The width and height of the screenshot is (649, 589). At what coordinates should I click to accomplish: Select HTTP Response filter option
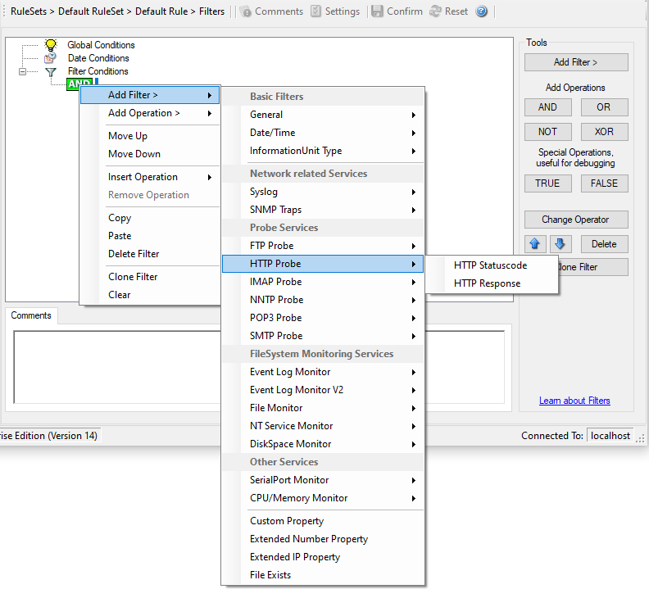coord(487,283)
